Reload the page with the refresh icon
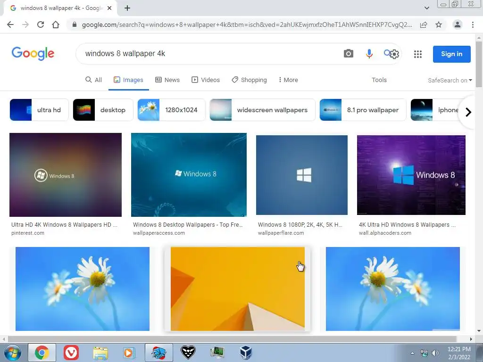 point(41,25)
